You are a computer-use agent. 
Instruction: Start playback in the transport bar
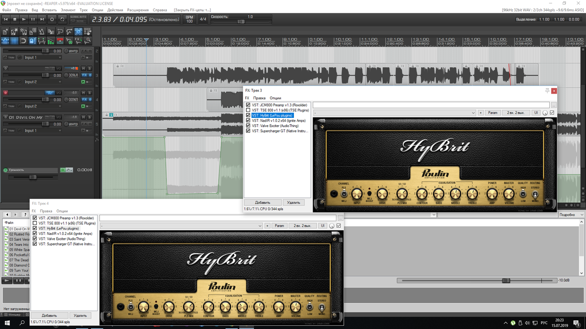[24, 19]
